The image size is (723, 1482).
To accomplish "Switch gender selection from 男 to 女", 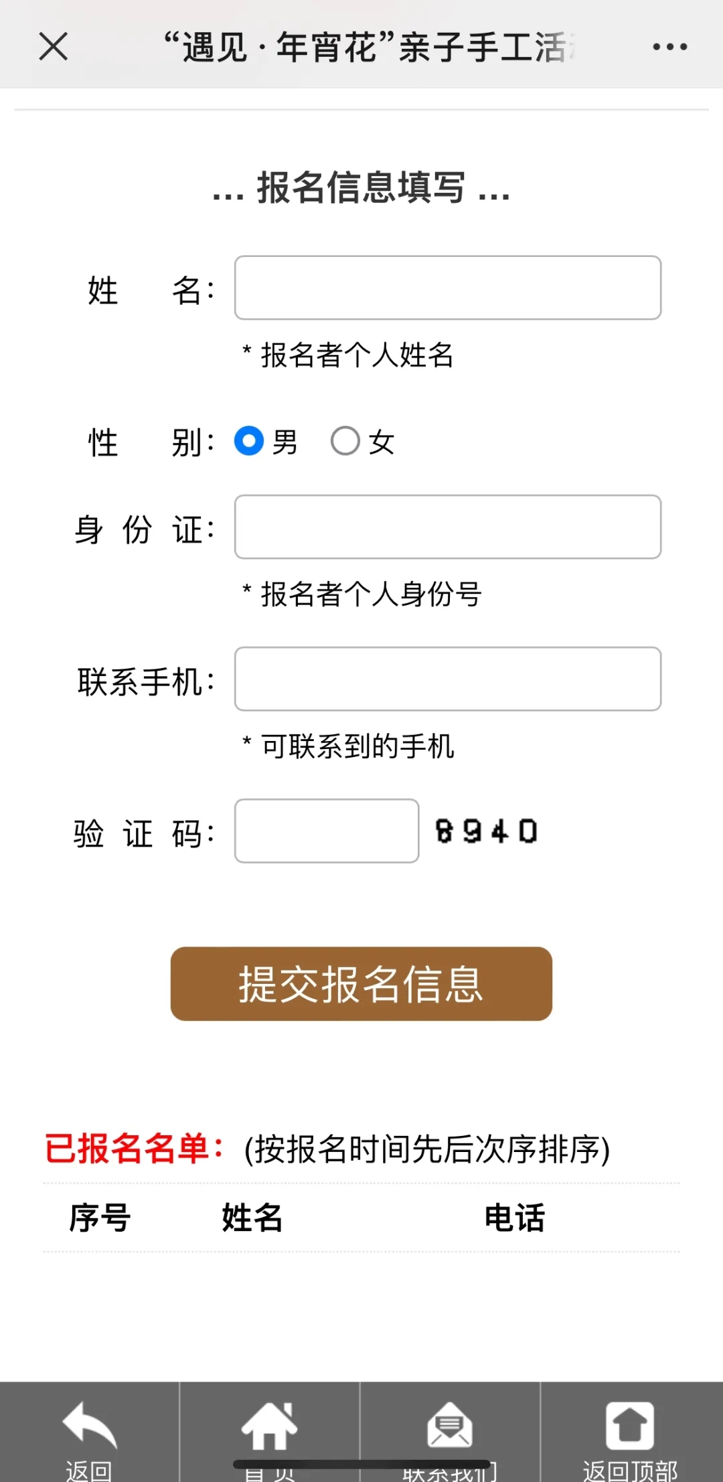I will click(x=345, y=442).
